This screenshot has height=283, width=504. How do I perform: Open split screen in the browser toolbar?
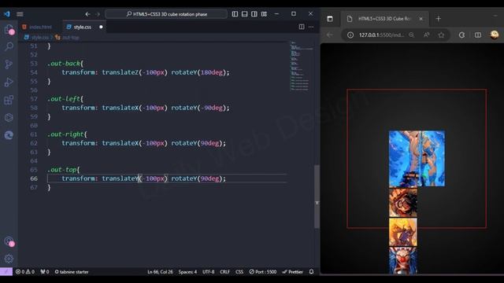point(478,35)
